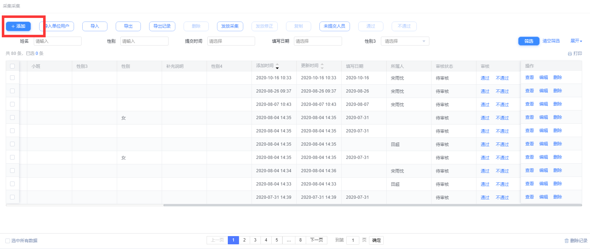Click the 删除记录 trash icon
The width and height of the screenshot is (590, 249).
(x=567, y=241)
